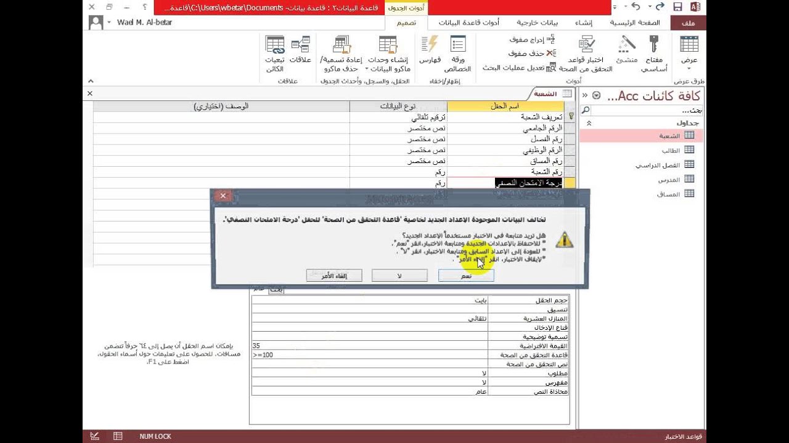Click the help question mark icon

point(144,7)
